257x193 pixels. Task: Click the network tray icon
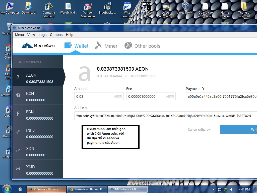219,189
